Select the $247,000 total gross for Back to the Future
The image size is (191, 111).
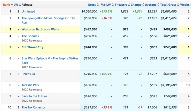(170, 96)
